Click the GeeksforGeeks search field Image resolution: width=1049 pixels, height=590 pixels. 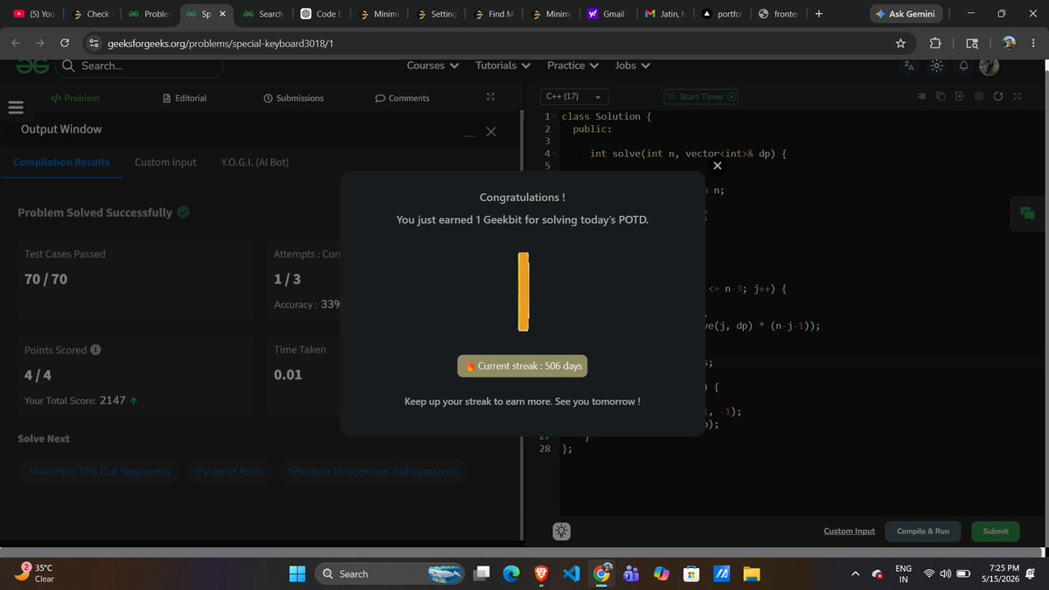point(140,66)
